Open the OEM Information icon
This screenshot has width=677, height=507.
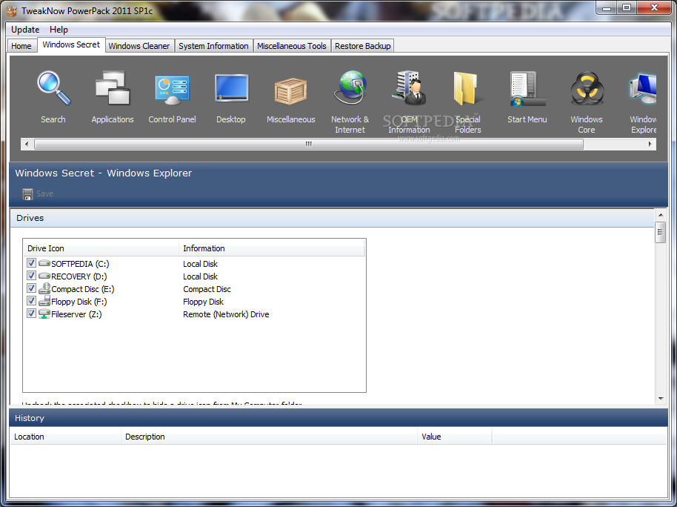point(410,88)
